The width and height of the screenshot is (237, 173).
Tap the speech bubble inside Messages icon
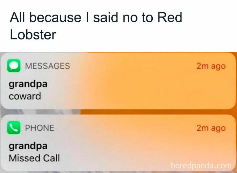click(14, 66)
